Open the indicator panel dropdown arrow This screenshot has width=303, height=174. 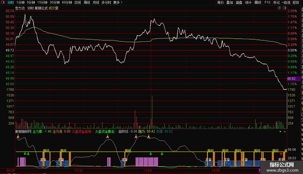point(280,132)
